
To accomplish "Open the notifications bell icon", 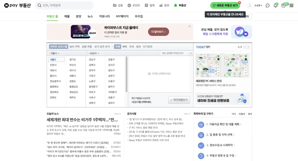I will (275, 6).
